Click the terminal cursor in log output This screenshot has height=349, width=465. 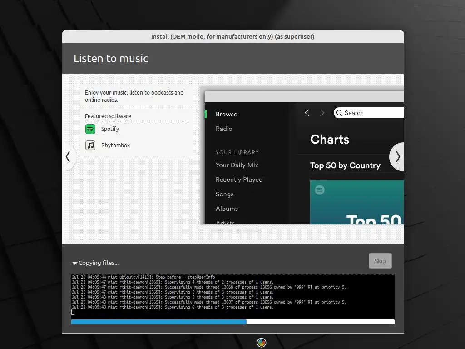click(x=73, y=312)
